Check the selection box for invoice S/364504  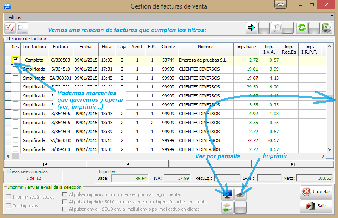tap(15, 131)
